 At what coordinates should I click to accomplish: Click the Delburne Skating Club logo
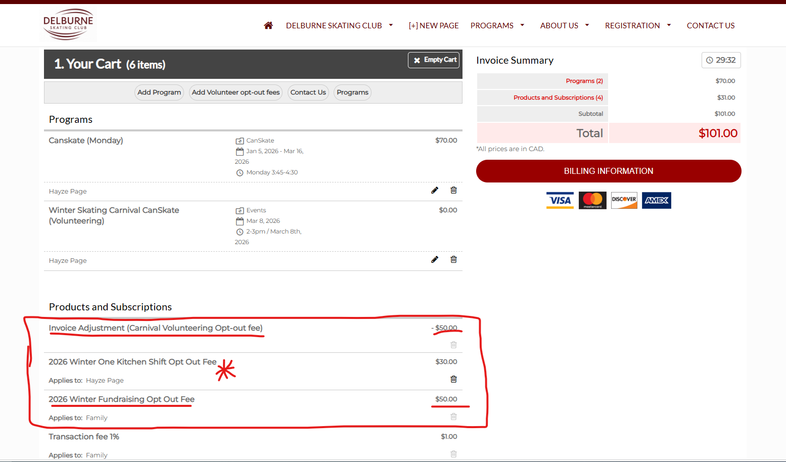click(x=68, y=24)
